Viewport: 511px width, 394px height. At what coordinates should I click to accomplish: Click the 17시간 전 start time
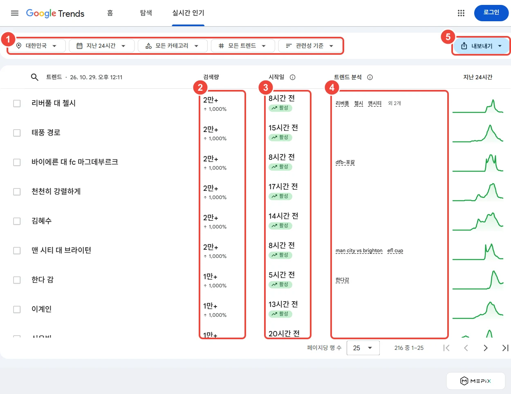[x=283, y=186]
